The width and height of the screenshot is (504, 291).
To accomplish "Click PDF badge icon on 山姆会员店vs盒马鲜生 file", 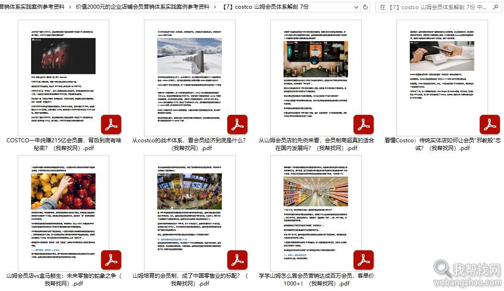I will tap(111, 260).
